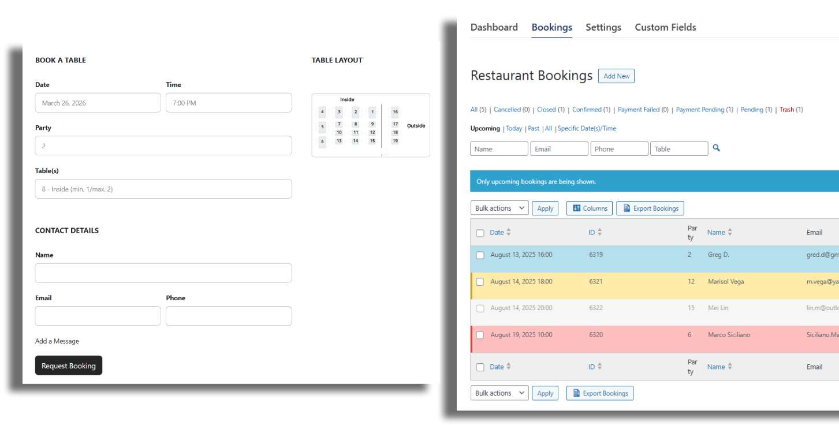Check the select-all bookings checkbox
This screenshot has height=425, width=839.
tap(480, 233)
